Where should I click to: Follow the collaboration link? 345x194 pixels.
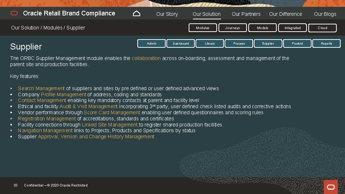pyautogui.click(x=146, y=58)
